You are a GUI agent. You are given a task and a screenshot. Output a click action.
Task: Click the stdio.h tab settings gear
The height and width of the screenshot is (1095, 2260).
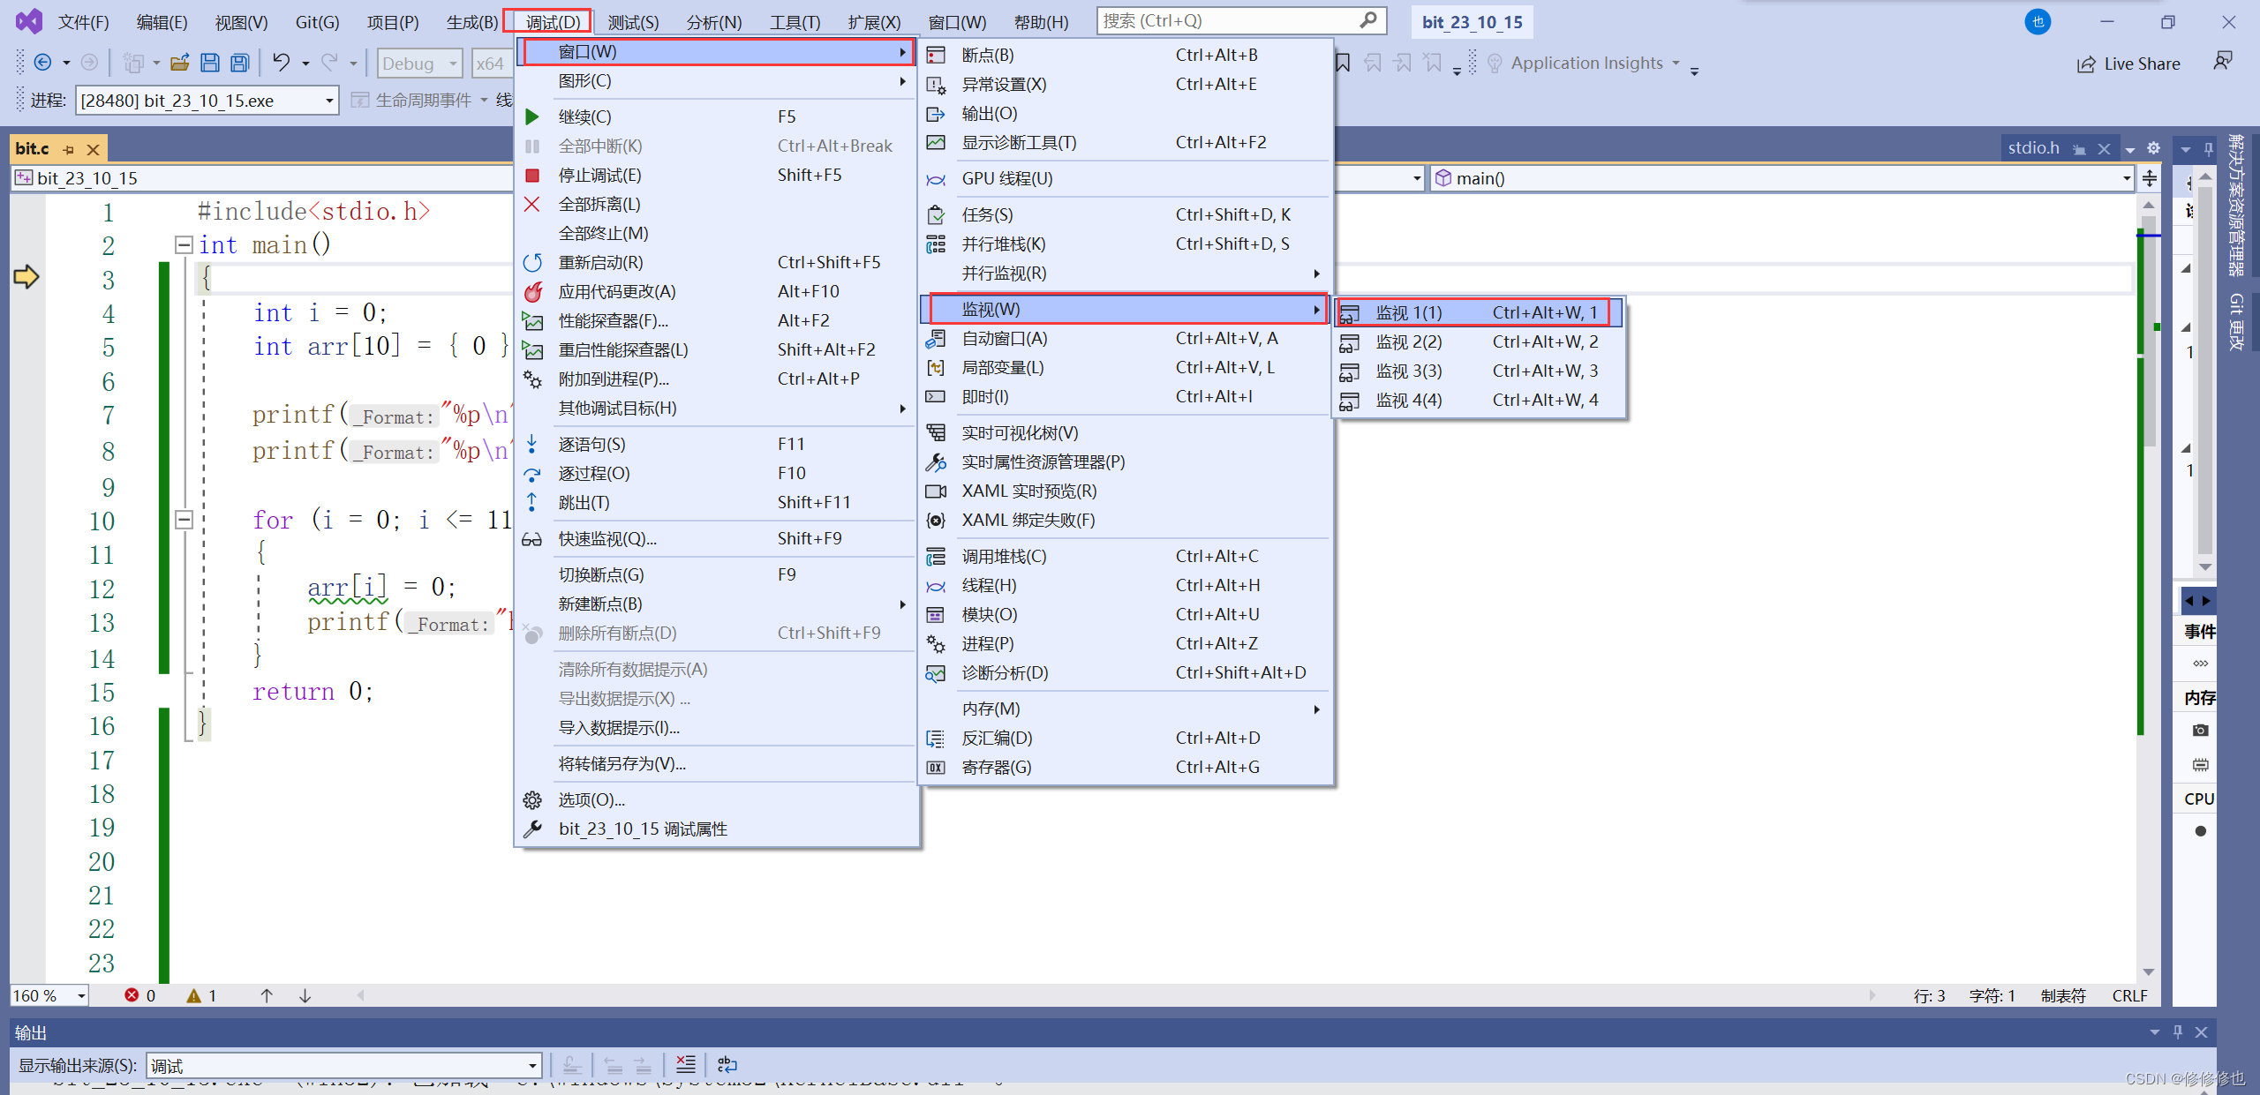click(2153, 148)
